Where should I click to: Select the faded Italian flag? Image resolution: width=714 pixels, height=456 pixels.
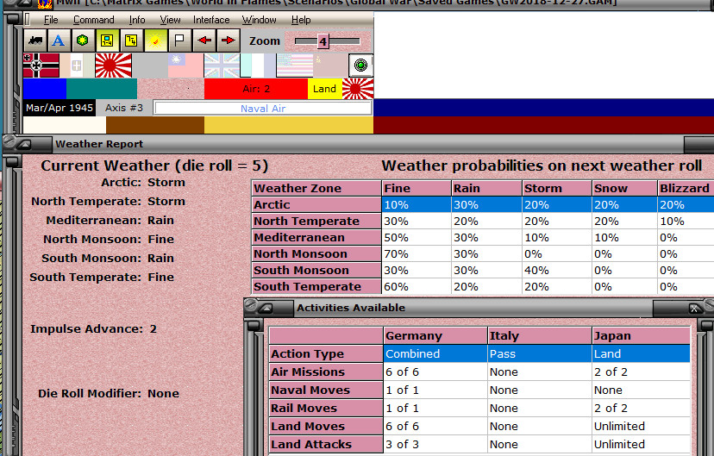(77, 65)
